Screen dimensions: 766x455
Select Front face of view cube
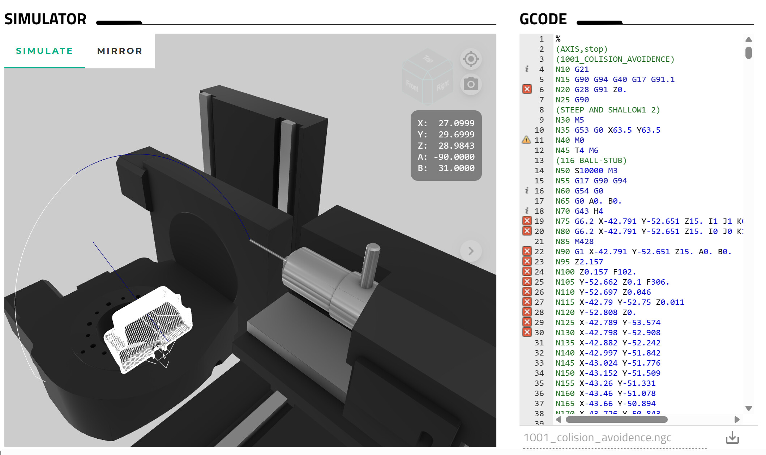pyautogui.click(x=412, y=86)
